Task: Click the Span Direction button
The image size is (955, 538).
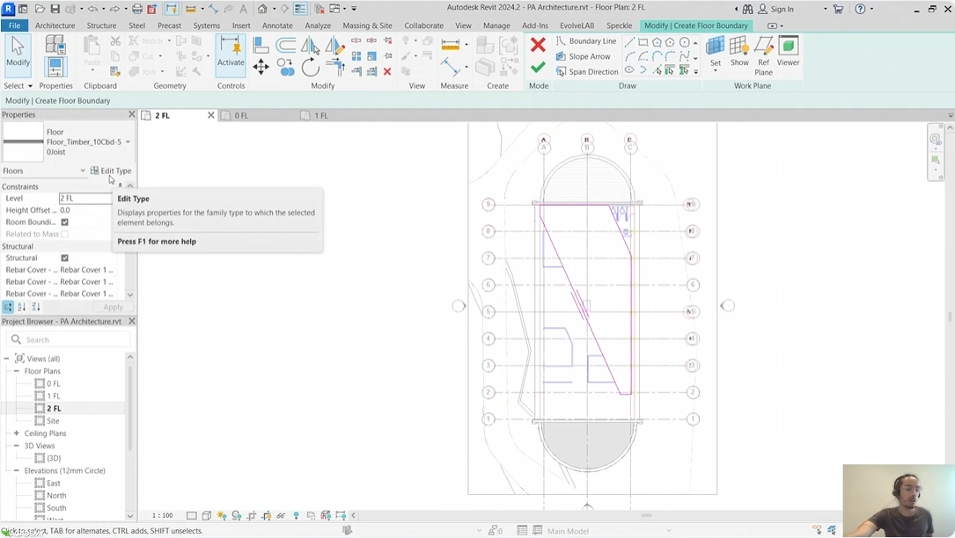Action: pos(586,72)
